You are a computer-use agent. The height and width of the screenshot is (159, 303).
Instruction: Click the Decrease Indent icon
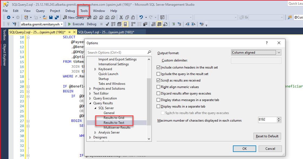[x=187, y=24]
